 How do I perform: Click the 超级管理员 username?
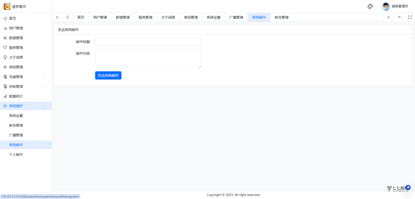(x=400, y=6)
